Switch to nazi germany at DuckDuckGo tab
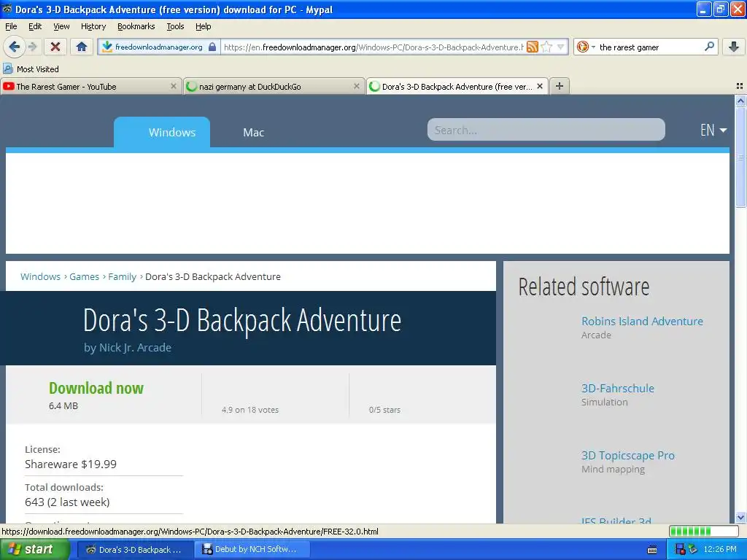Screen dimensions: 747x560 pyautogui.click(x=274, y=86)
